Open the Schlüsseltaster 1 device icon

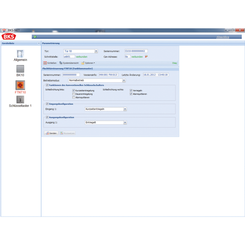pyautogui.click(x=20, y=100)
